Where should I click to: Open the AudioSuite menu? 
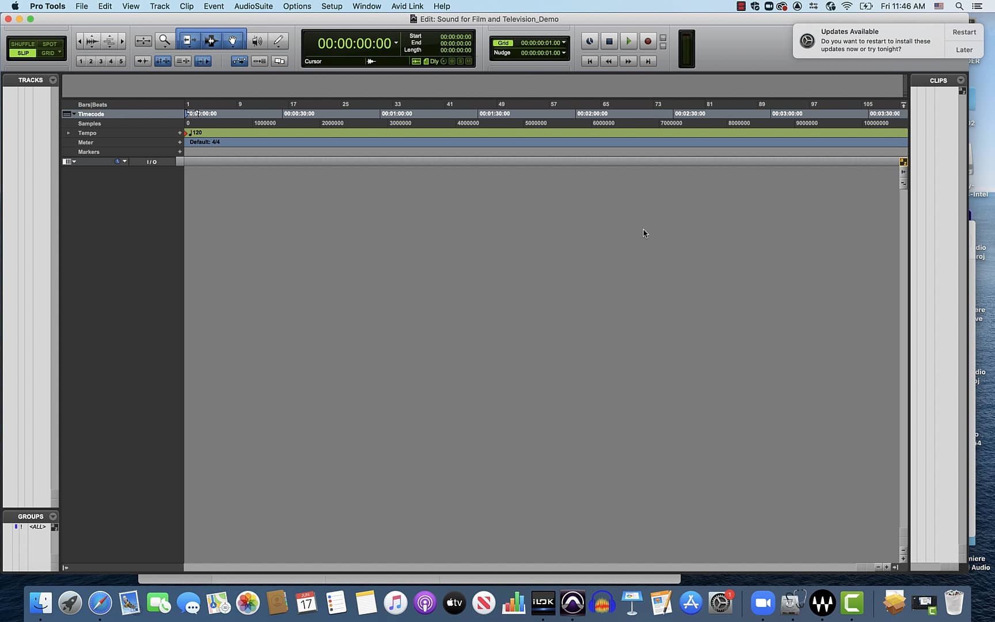coord(253,6)
